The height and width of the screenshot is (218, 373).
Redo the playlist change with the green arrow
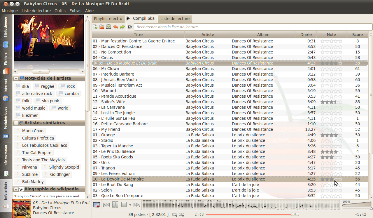click(x=122, y=27)
